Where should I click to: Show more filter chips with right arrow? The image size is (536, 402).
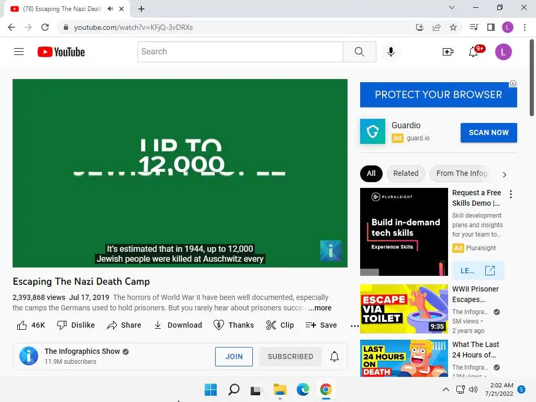[x=504, y=175]
